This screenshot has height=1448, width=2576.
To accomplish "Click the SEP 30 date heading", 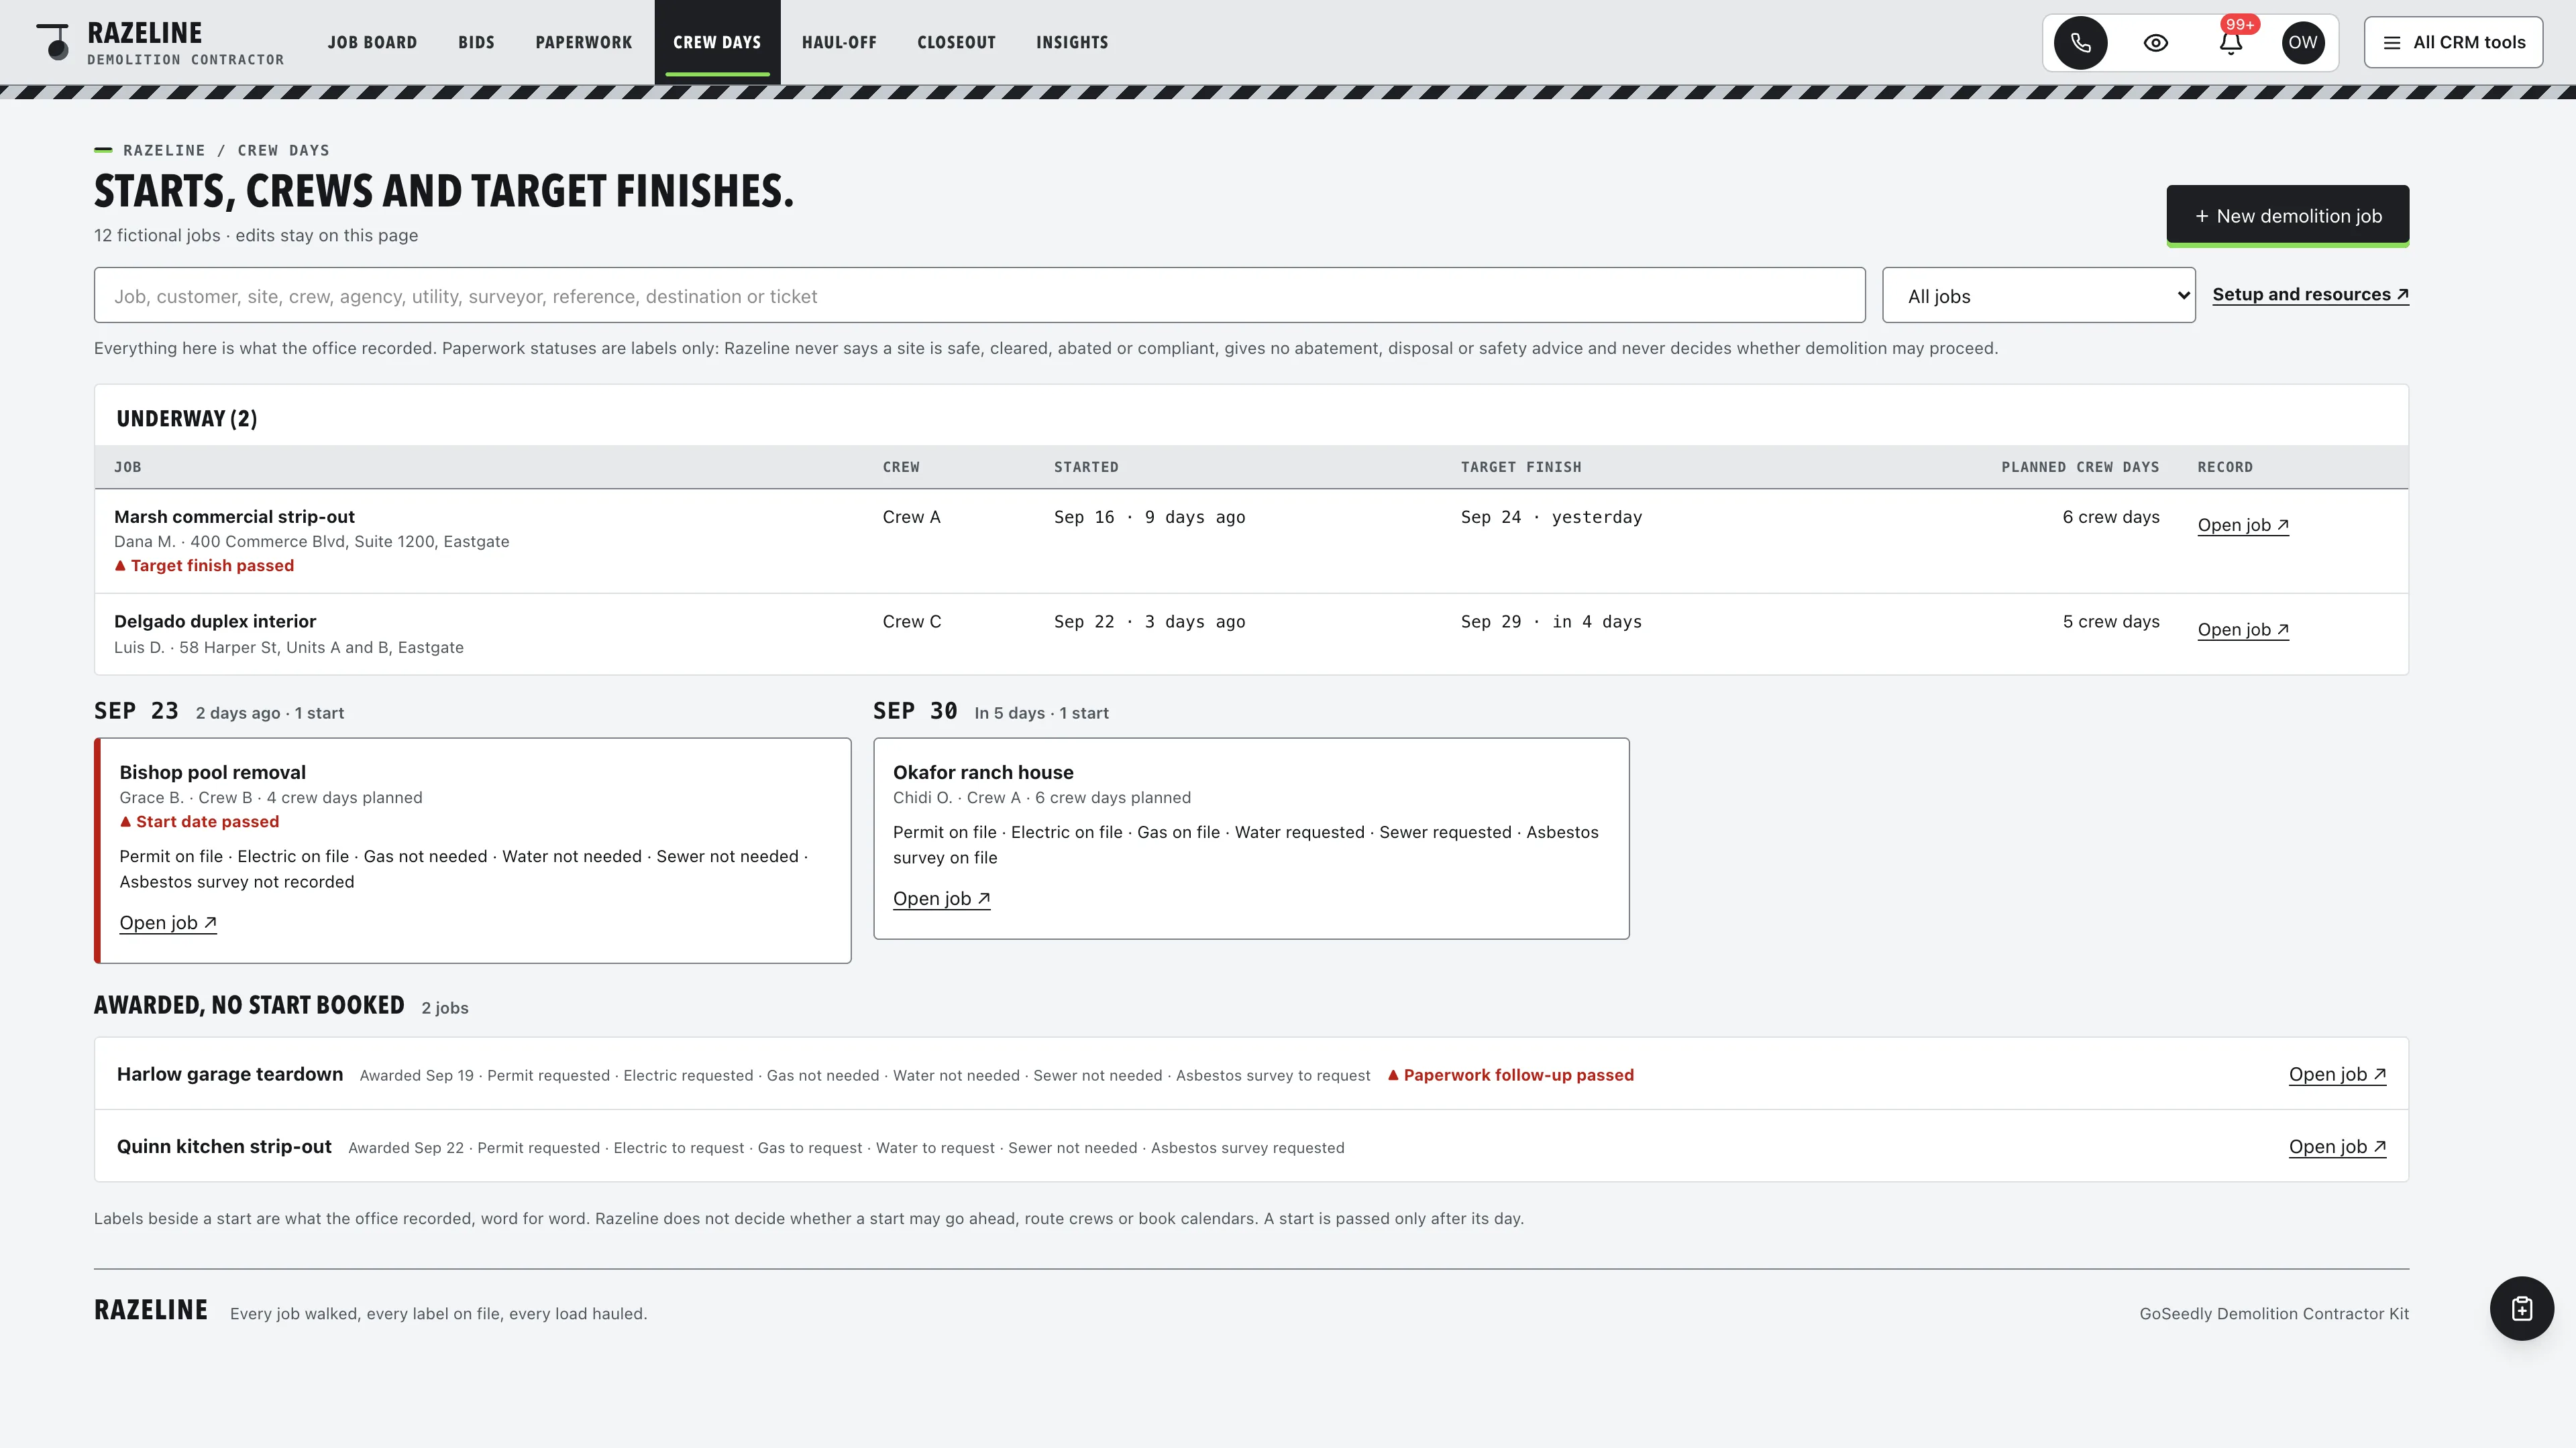I will 915,711.
